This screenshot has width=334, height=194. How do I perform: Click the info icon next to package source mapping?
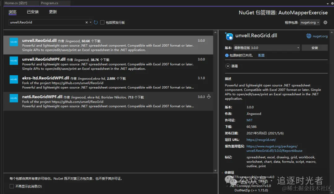pyautogui.click(x=227, y=55)
